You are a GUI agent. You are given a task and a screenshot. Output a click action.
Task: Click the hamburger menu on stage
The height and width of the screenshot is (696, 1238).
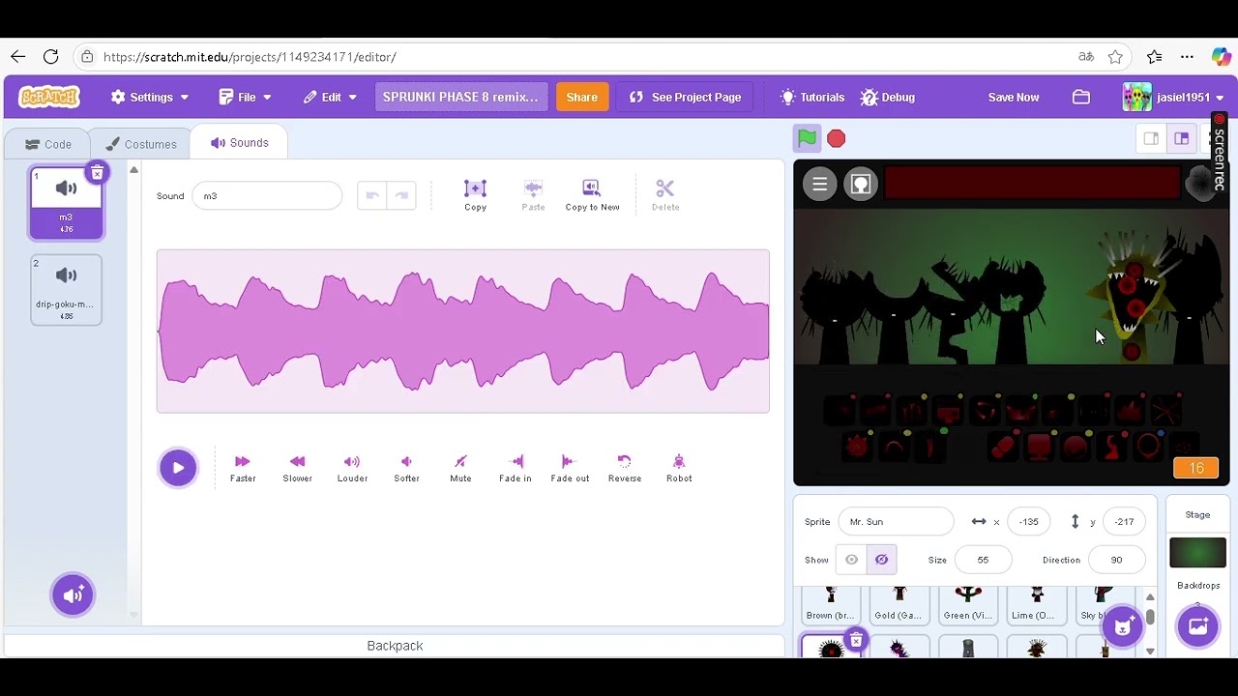click(x=820, y=185)
